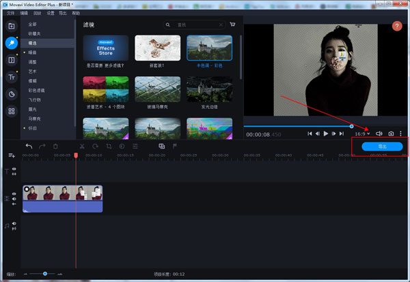The width and height of the screenshot is (410, 282).
Task: Open the Import media panel icon
Action: point(12,27)
